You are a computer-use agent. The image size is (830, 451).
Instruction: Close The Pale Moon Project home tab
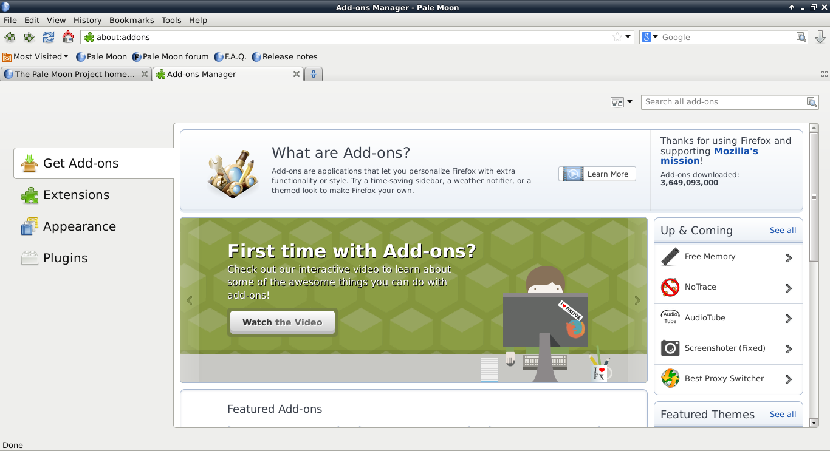coord(145,74)
